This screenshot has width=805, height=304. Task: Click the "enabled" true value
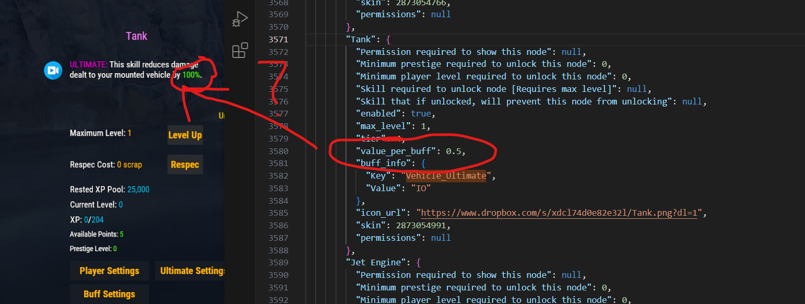point(421,113)
